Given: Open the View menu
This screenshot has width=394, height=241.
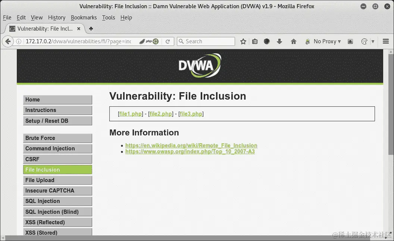Looking at the screenshot, I should click(x=37, y=18).
